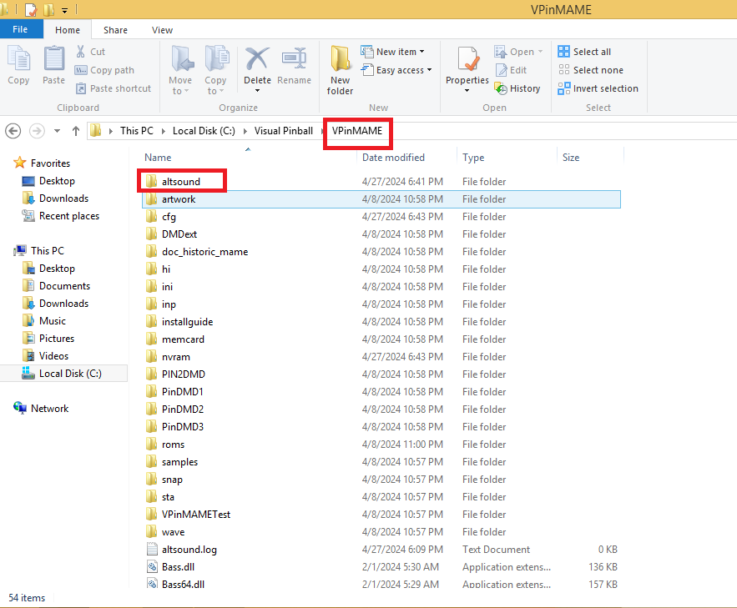Image resolution: width=737 pixels, height=608 pixels.
Task: Select Videos under This PC
Action: click(53, 356)
